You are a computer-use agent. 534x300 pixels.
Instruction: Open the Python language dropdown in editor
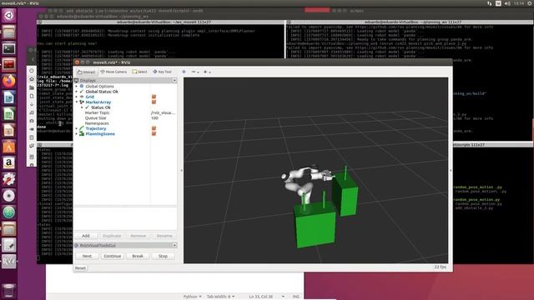(x=193, y=297)
